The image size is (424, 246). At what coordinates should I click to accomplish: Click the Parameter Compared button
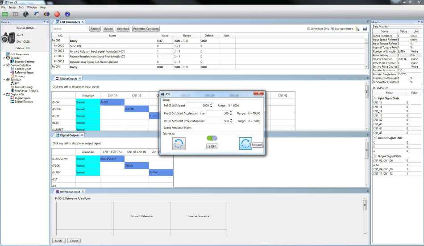[x=145, y=29]
